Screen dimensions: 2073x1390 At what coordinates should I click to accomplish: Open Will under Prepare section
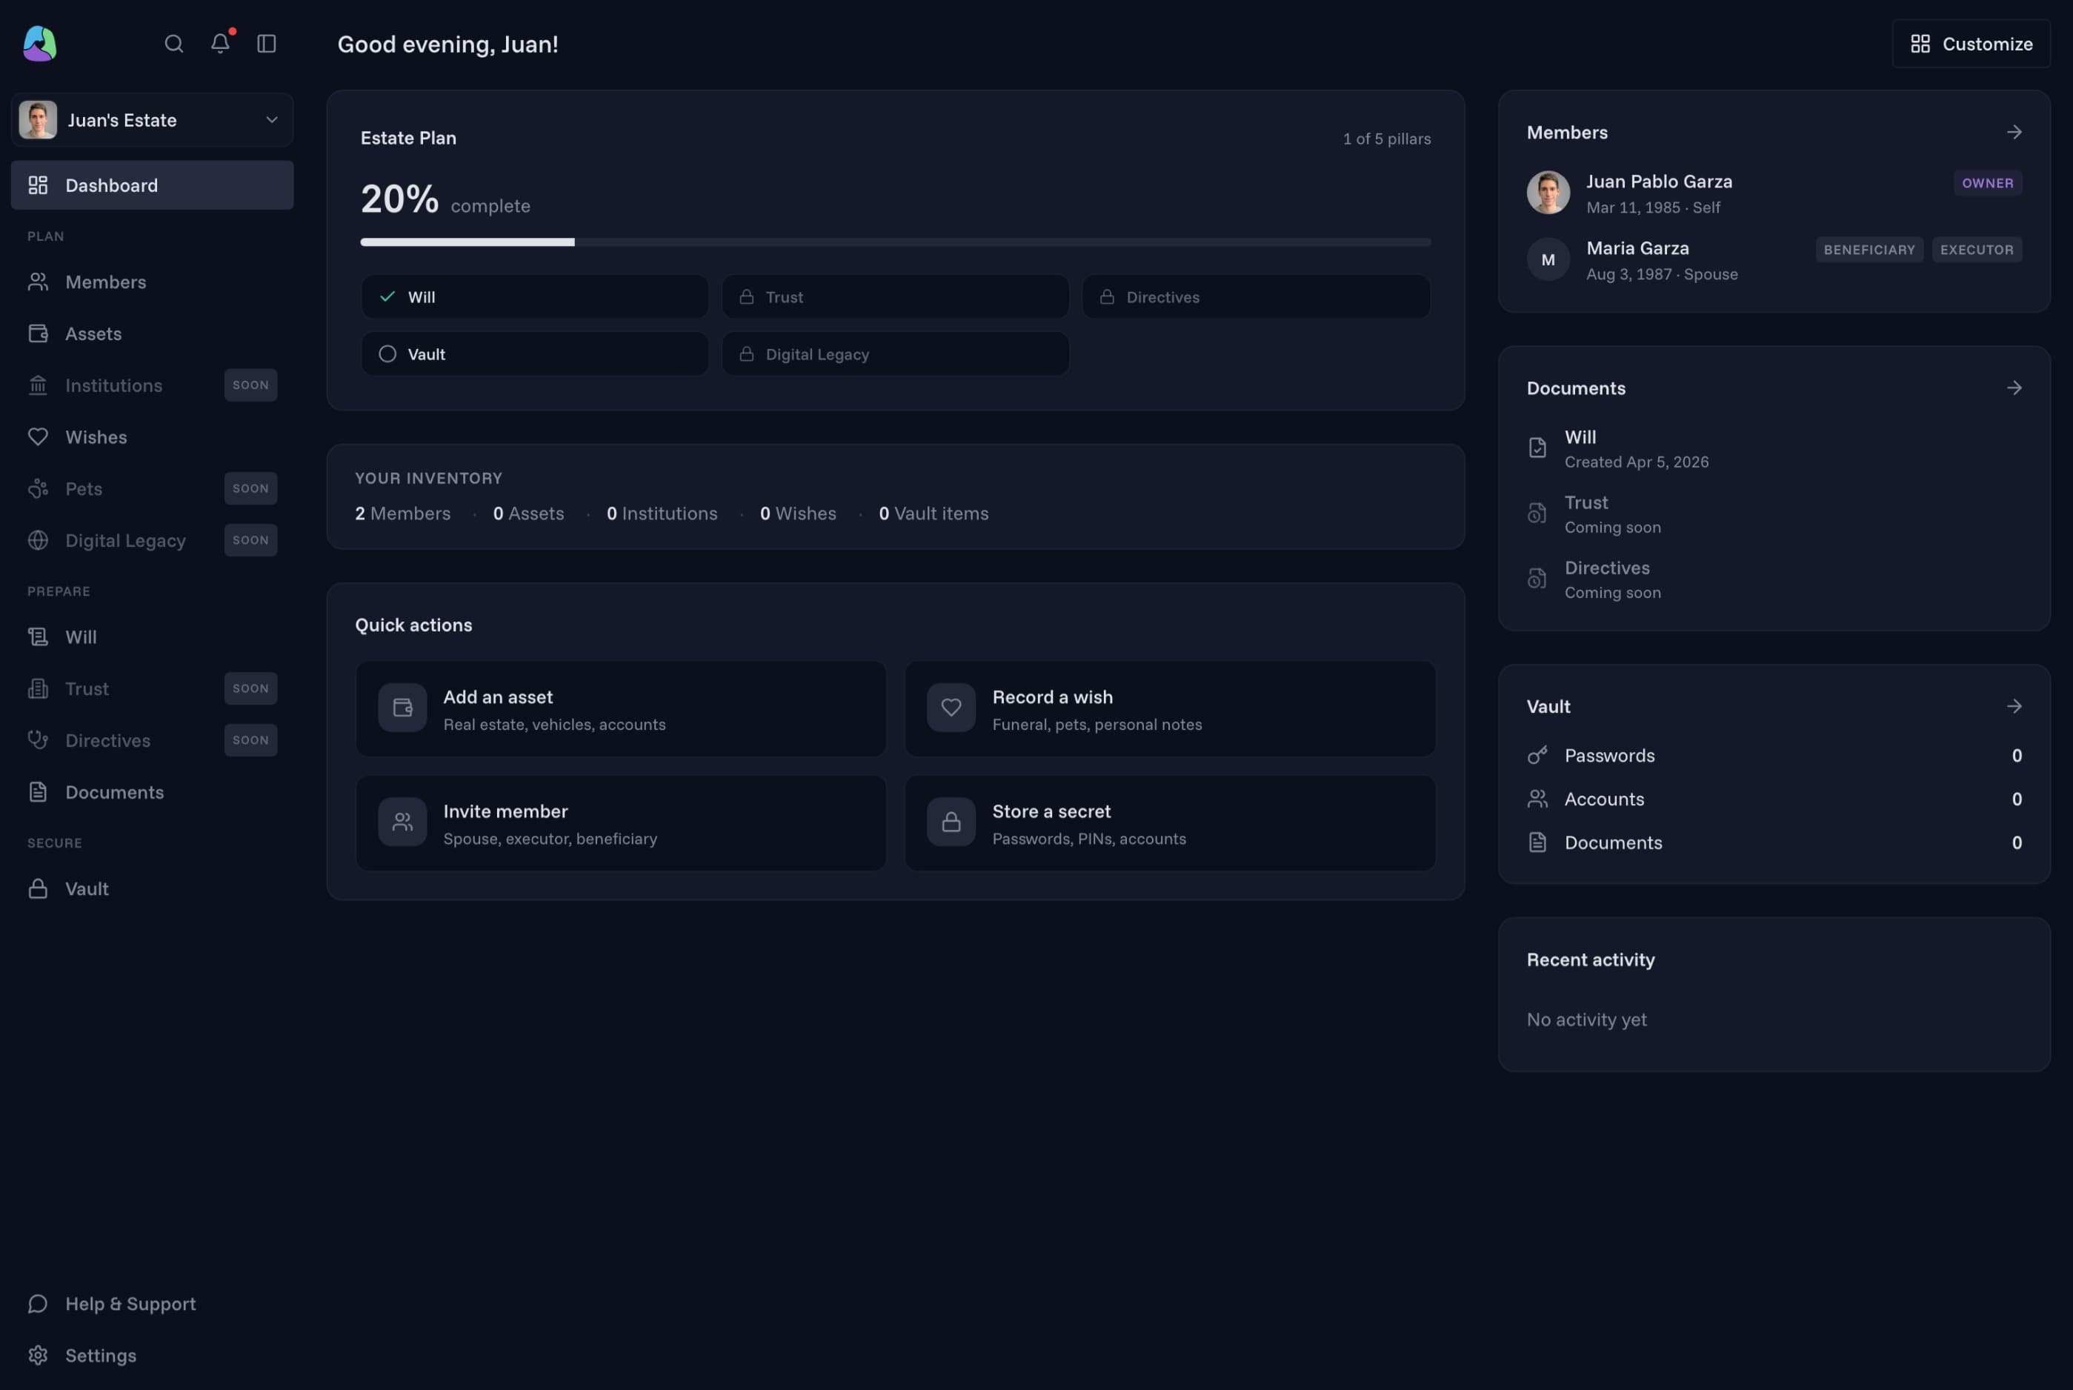pyautogui.click(x=153, y=636)
